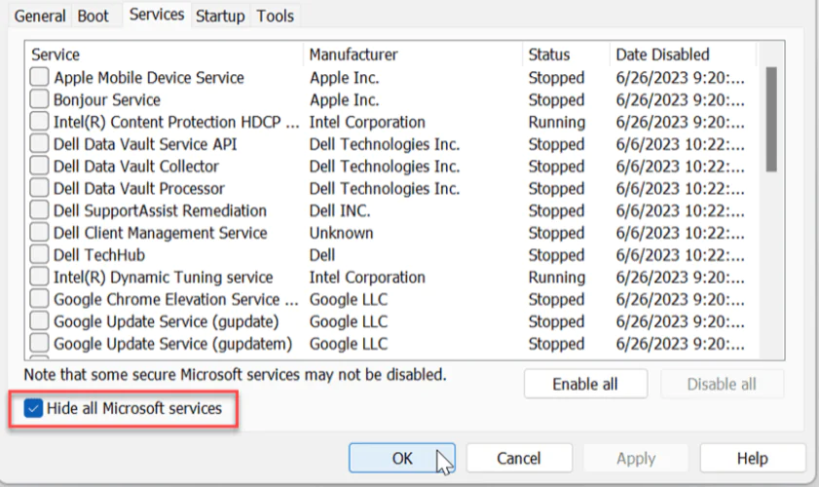Sort by Date Disabled column header
Image resolution: width=819 pixels, height=487 pixels.
click(684, 55)
